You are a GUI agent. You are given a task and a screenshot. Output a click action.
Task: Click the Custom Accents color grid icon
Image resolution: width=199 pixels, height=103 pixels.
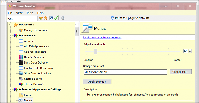point(21,57)
